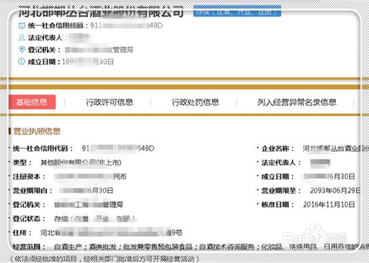
Task: Click the credit code book icon
Action: 22,25
